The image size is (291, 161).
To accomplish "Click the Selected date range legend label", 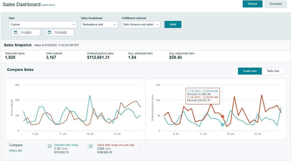I will [x=66, y=145].
